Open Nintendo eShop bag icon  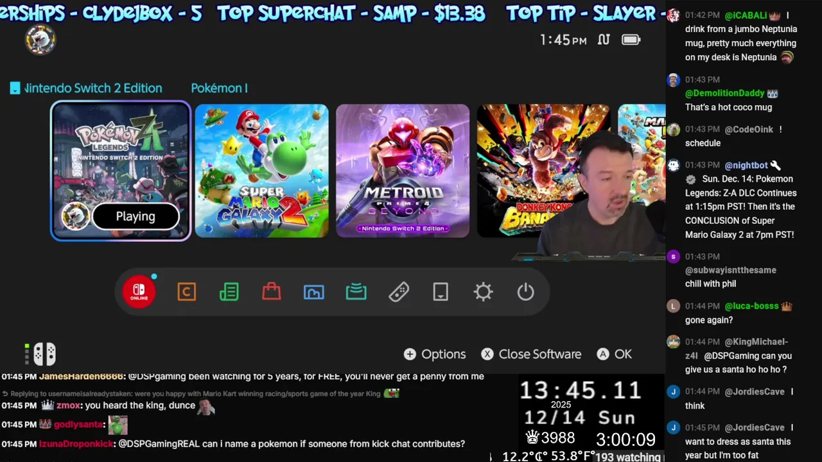pos(271,292)
